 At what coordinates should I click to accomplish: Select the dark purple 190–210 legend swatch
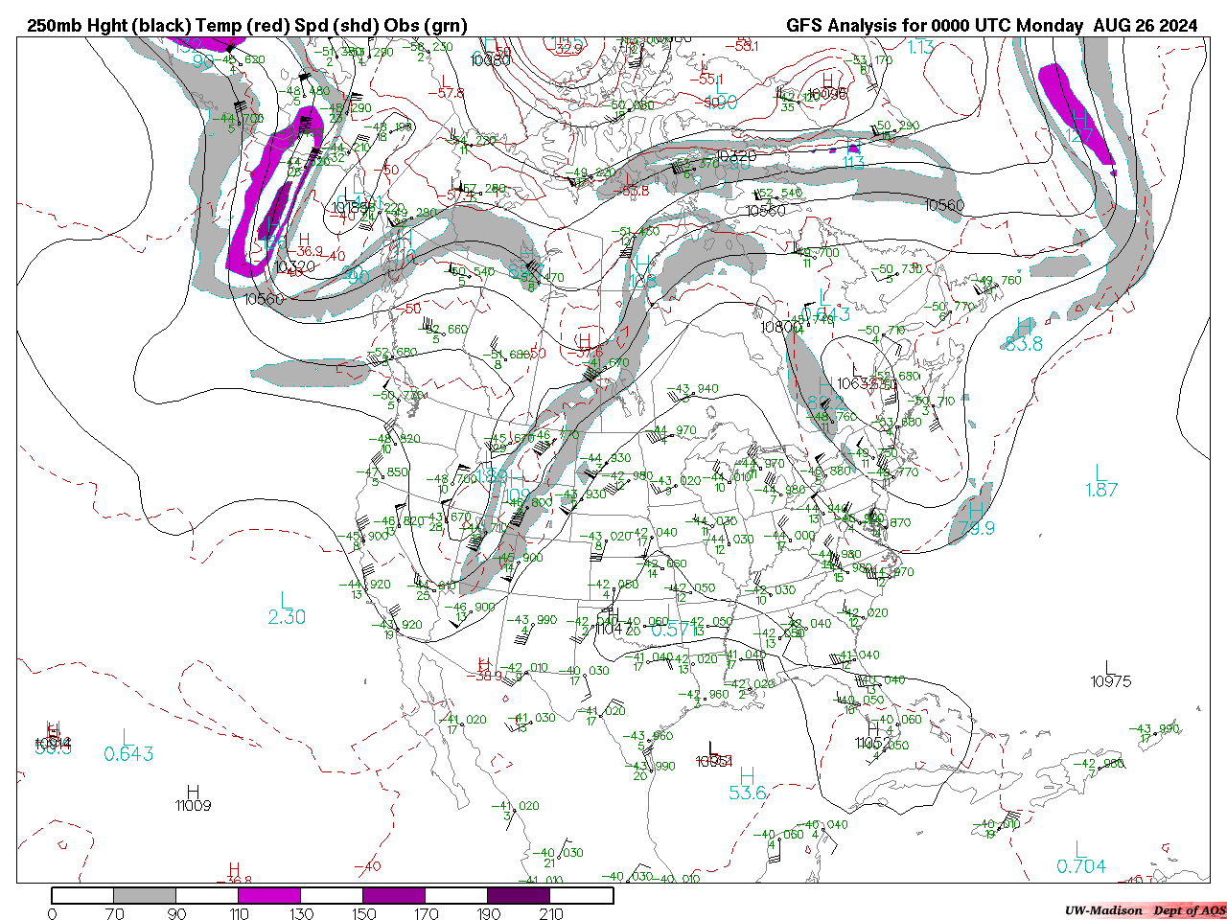tap(519, 895)
